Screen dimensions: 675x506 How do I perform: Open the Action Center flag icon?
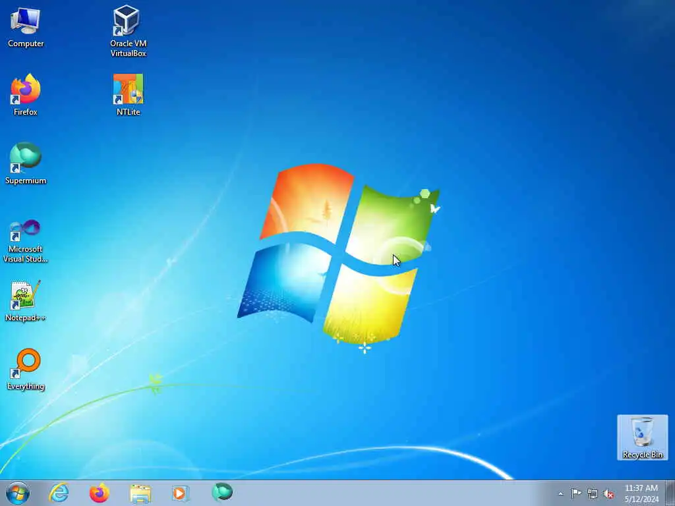click(576, 493)
